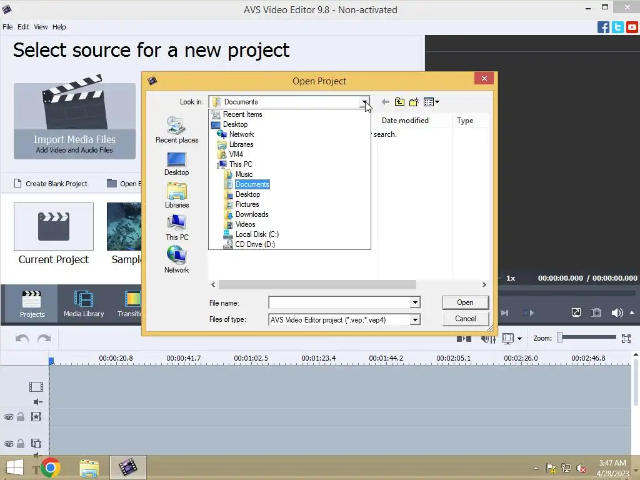The height and width of the screenshot is (480, 640).
Task: Open Google Chrome from taskbar
Action: 51,467
